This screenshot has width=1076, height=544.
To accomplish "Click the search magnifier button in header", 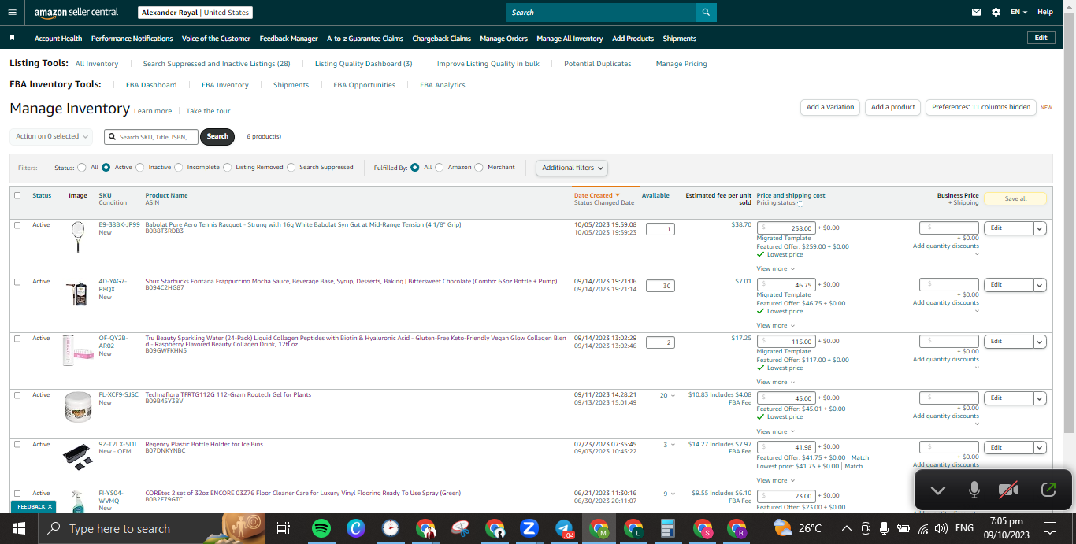I will point(706,13).
